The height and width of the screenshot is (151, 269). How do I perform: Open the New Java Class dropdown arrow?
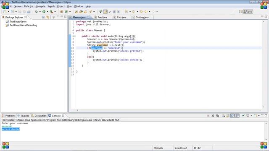(70, 12)
